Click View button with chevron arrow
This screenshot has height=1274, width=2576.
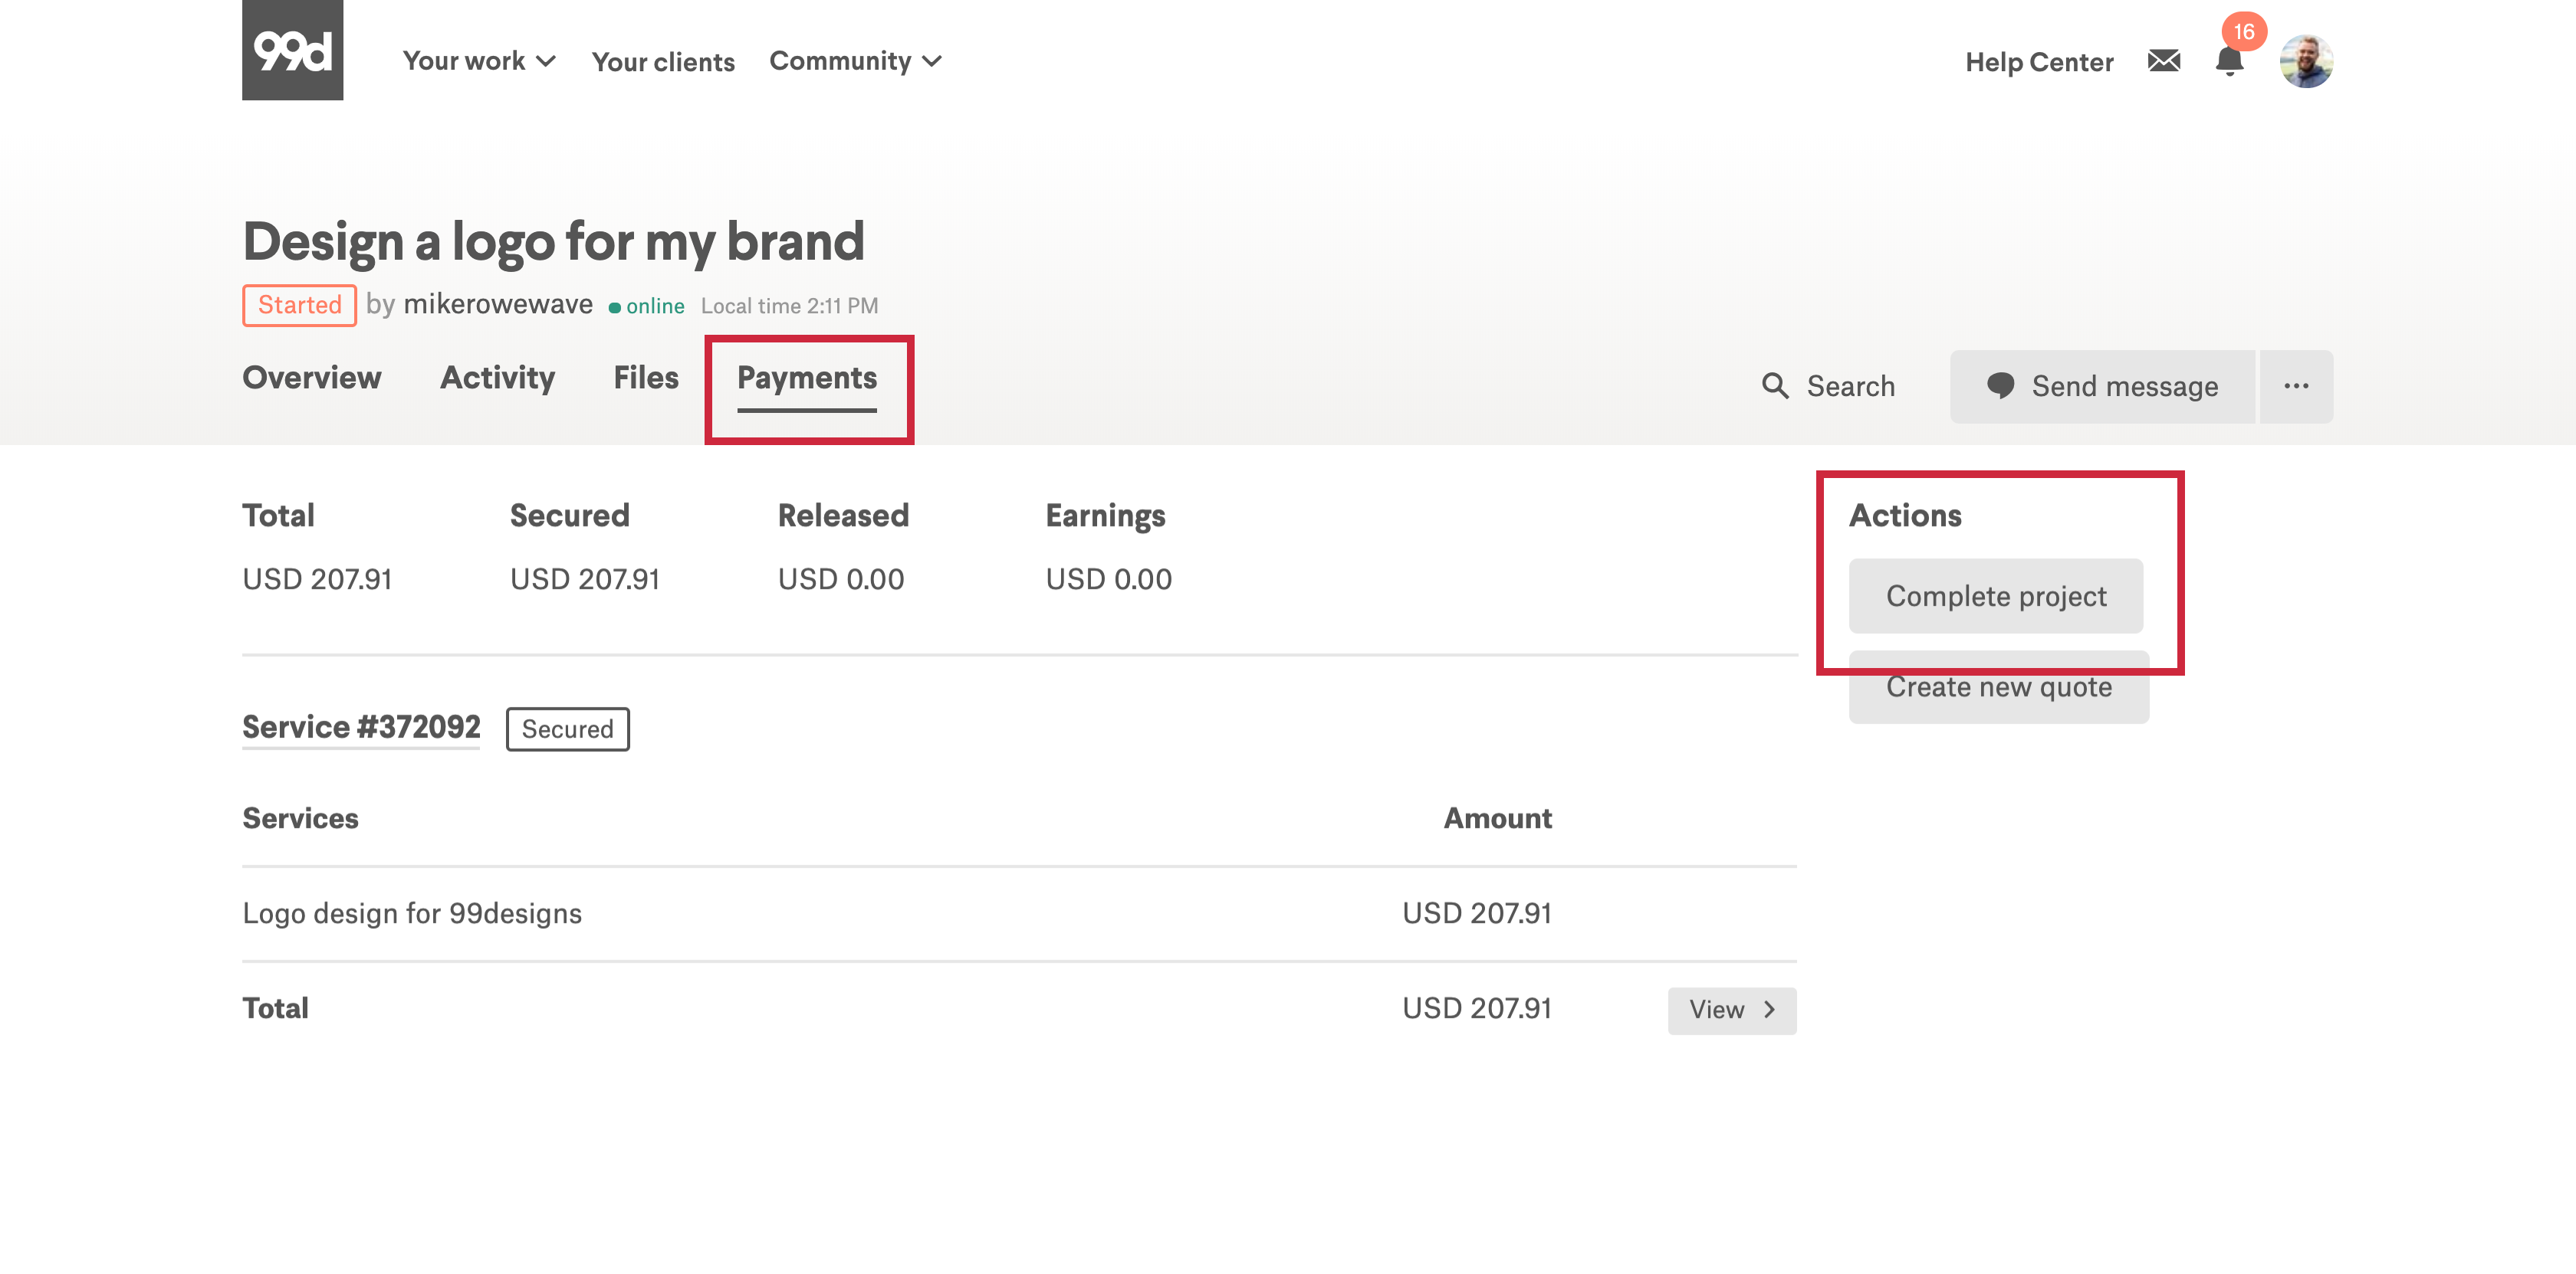[1731, 1010]
